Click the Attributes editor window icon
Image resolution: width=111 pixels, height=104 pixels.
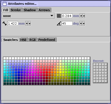(x=5, y=4)
